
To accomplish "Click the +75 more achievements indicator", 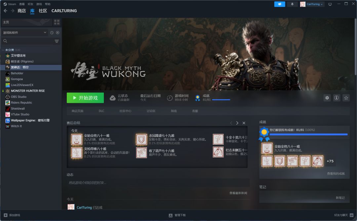I will 330,161.
